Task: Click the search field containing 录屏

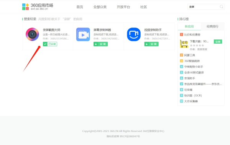Action: pyautogui.click(x=206, y=7)
